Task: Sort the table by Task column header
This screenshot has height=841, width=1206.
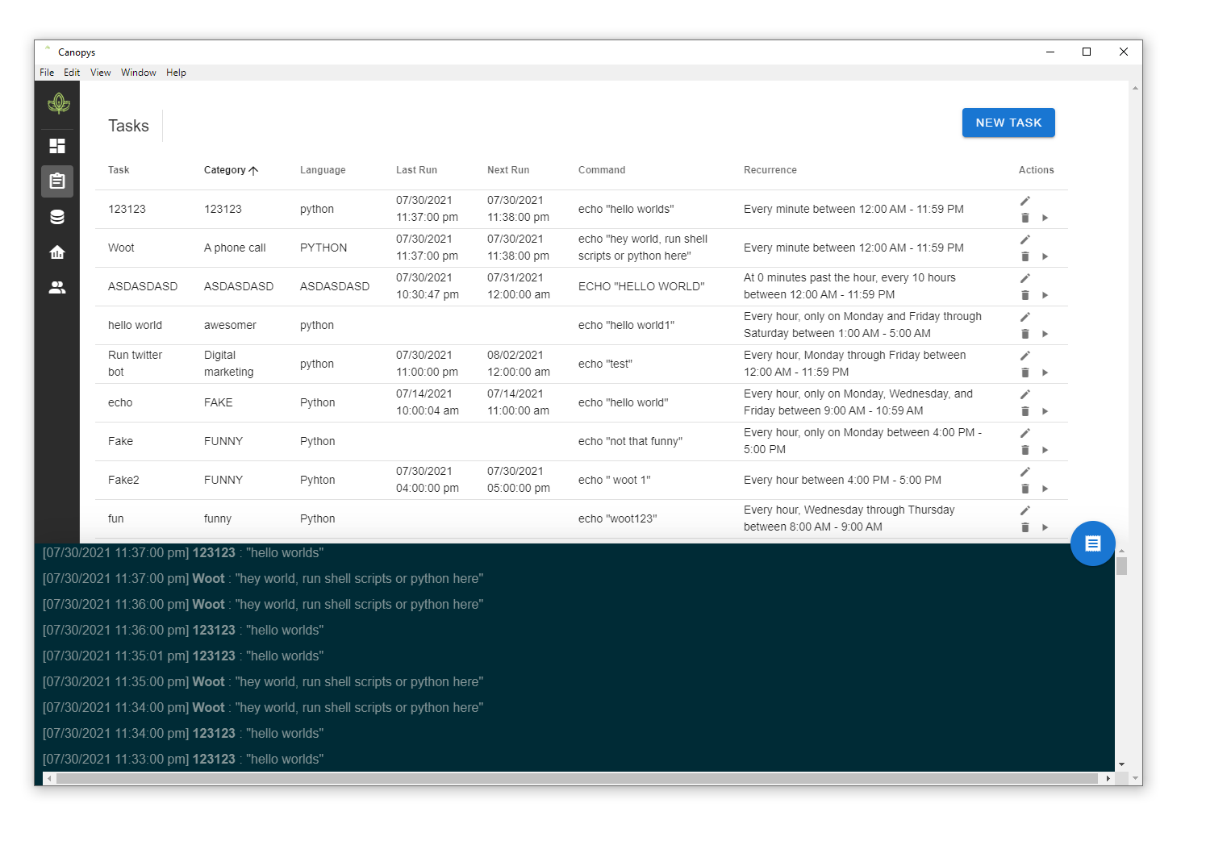Action: [119, 170]
